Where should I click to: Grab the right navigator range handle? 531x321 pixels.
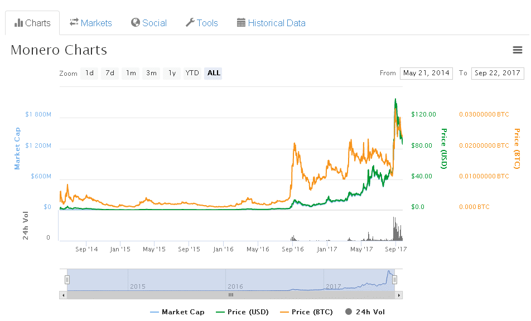pyautogui.click(x=394, y=280)
